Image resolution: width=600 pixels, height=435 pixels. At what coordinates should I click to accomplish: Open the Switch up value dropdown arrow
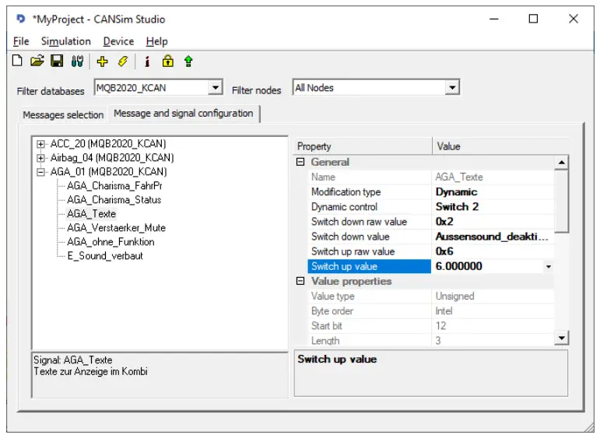pos(549,266)
